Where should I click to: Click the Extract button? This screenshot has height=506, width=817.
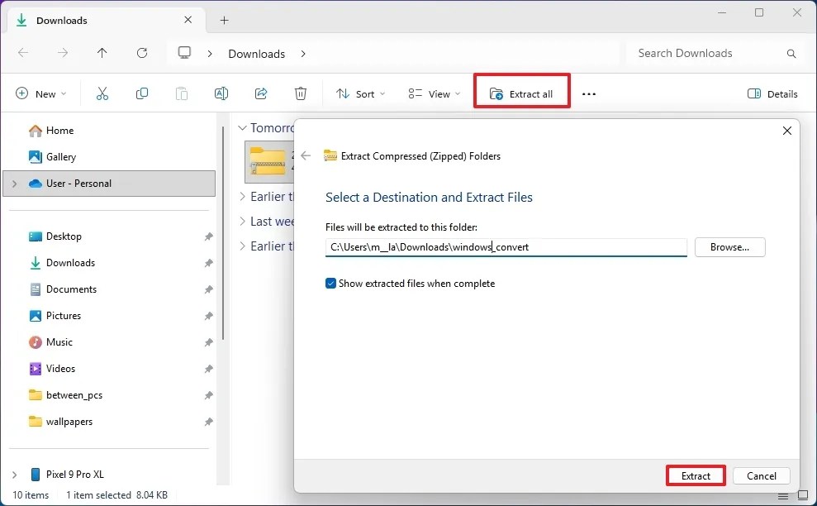[x=695, y=475]
